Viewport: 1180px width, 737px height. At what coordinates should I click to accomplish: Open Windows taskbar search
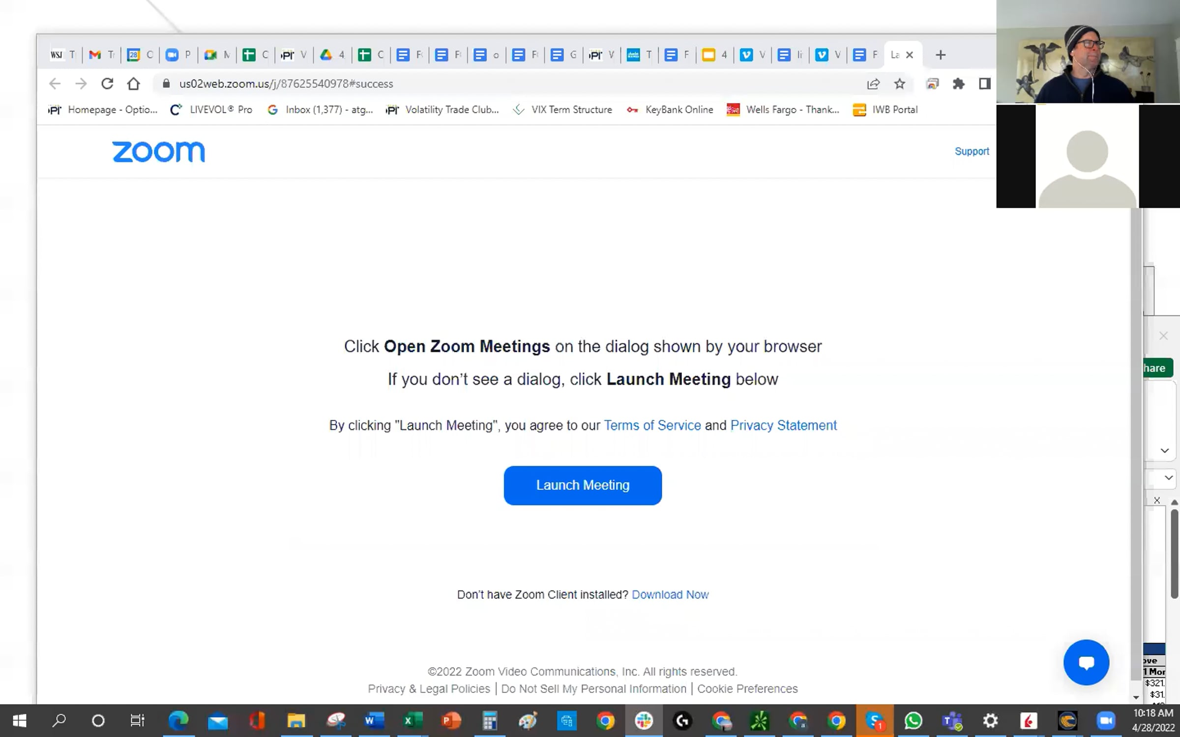(x=59, y=721)
